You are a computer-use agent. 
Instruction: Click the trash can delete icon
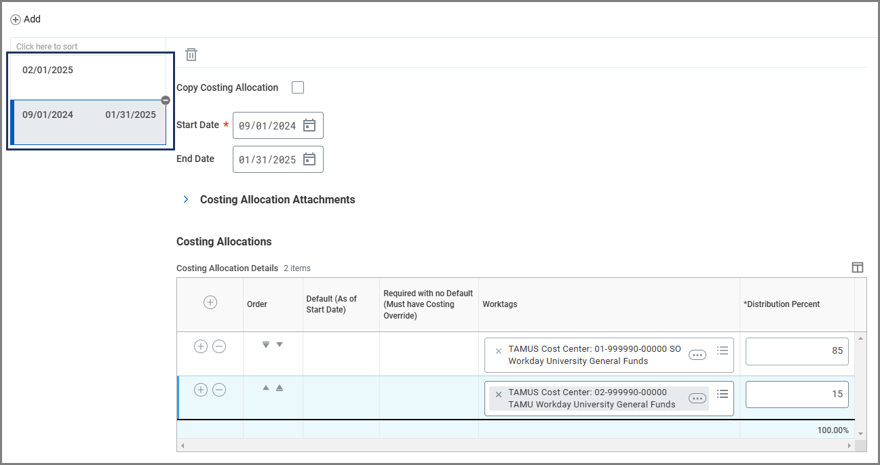point(191,55)
